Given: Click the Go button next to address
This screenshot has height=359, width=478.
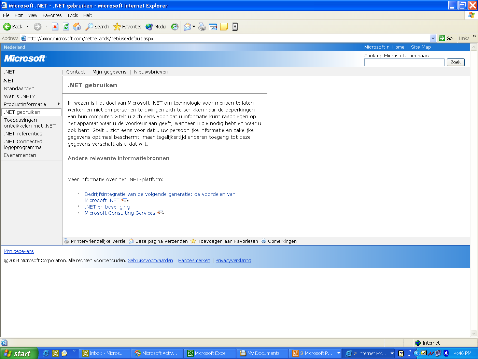Looking at the screenshot, I should [446, 38].
